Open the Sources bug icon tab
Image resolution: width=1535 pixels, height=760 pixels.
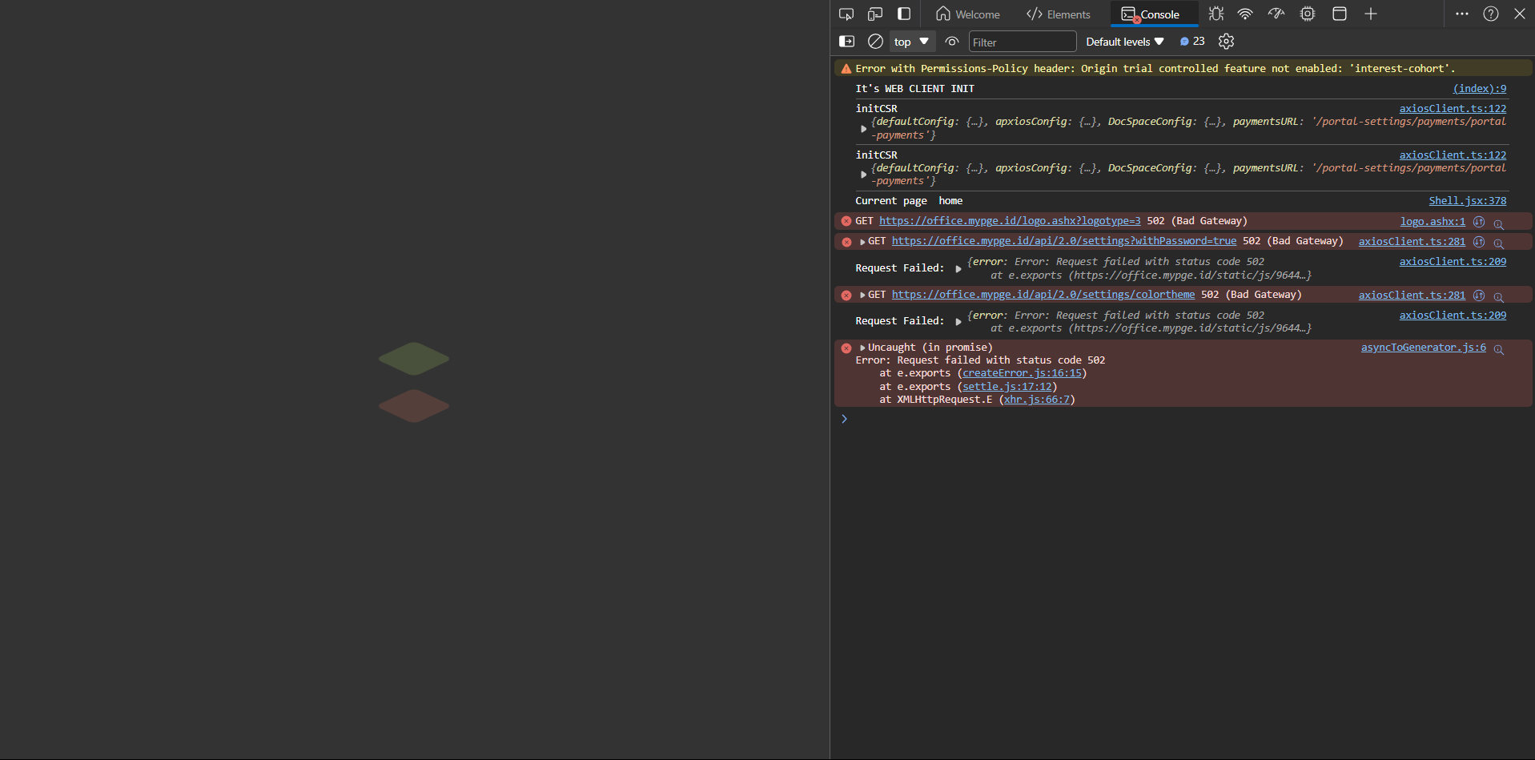coord(1216,14)
